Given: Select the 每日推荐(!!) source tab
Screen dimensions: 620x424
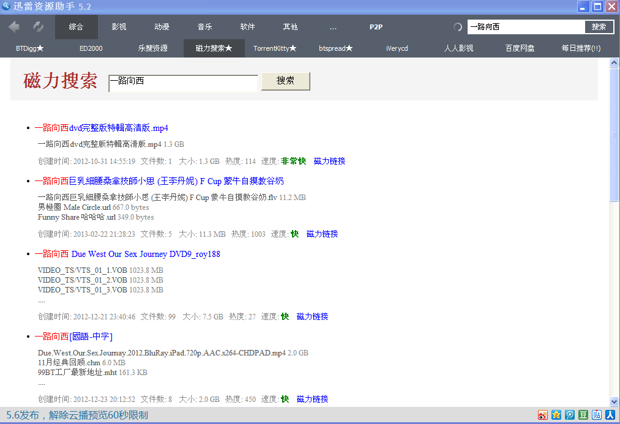Looking at the screenshot, I should [581, 48].
